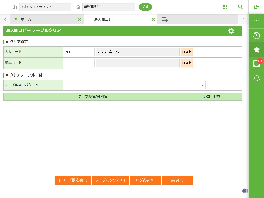Close the 法人間コピー tab

click(153, 19)
